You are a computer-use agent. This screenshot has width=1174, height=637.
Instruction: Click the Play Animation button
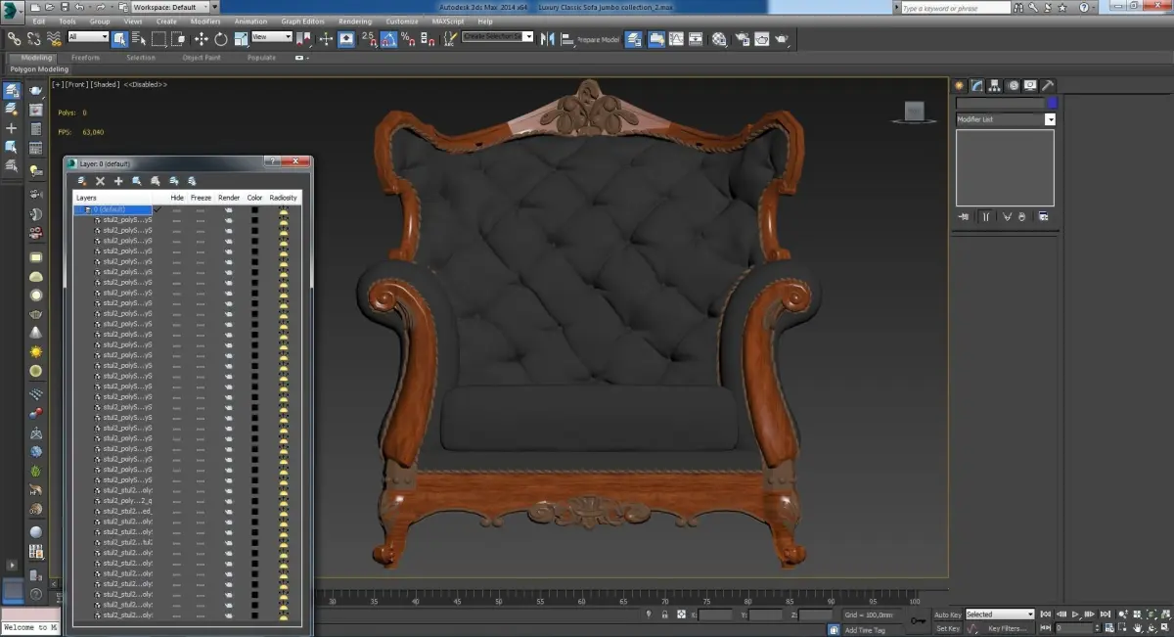[x=1076, y=614]
